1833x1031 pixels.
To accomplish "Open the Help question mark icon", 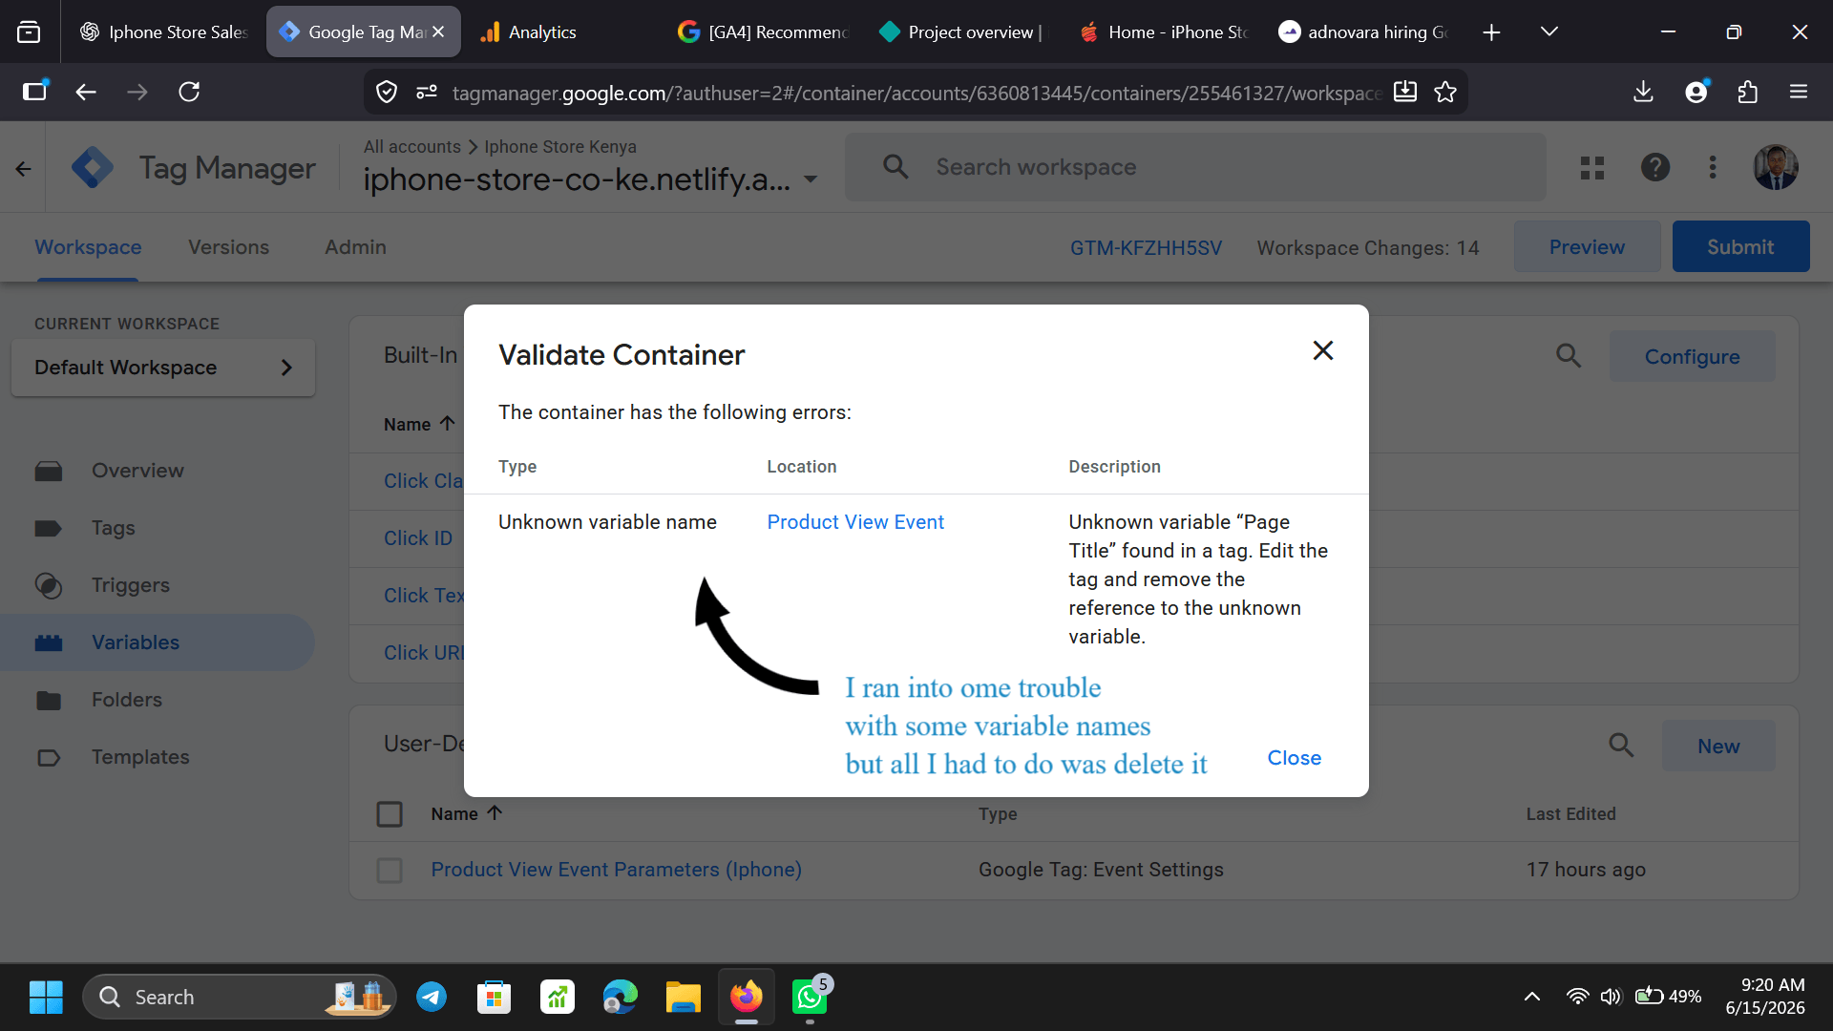I will (1655, 168).
